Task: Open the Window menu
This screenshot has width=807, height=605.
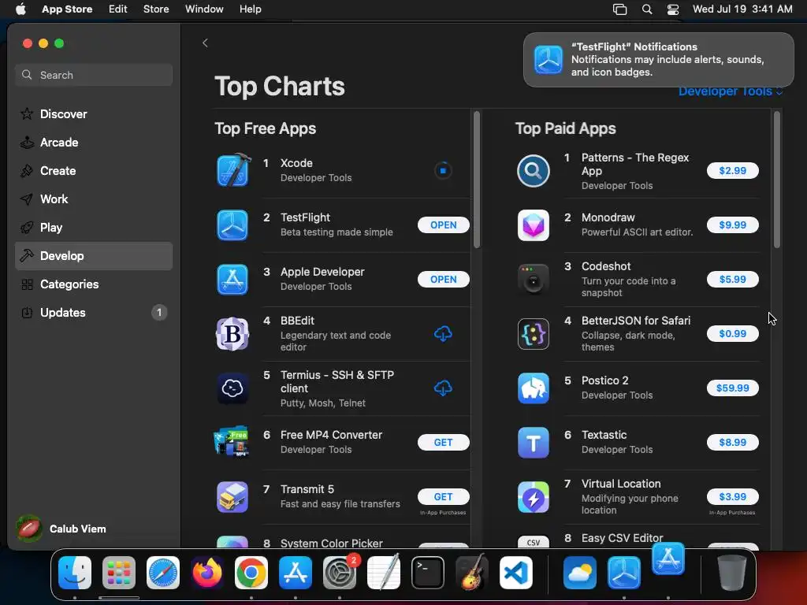Action: (204, 9)
